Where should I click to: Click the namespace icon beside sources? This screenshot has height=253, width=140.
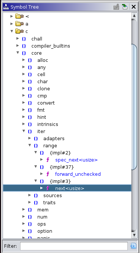(x=36, y=195)
